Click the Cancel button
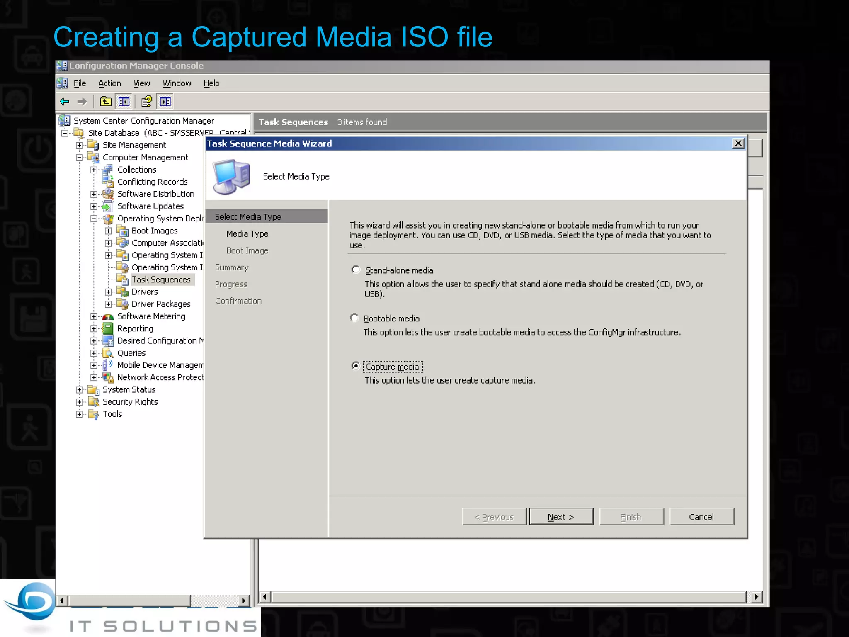The width and height of the screenshot is (849, 637). 701,517
